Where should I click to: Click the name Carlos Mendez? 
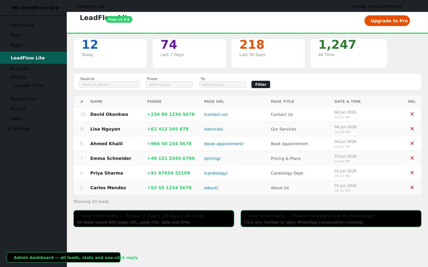click(108, 188)
